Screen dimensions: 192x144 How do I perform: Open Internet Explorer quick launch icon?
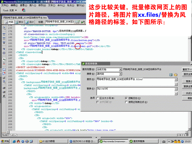coord(14,141)
